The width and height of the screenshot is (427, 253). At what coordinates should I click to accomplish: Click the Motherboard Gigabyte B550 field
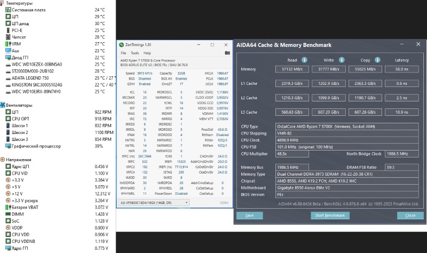(347, 188)
